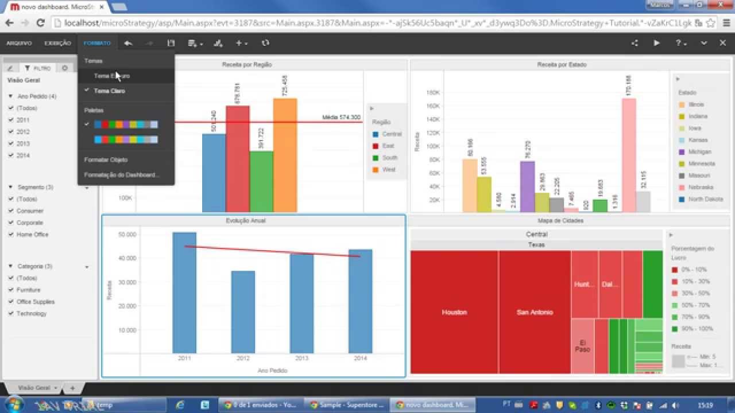
Task: Open the Arquivo menu
Action: pyautogui.click(x=19, y=43)
